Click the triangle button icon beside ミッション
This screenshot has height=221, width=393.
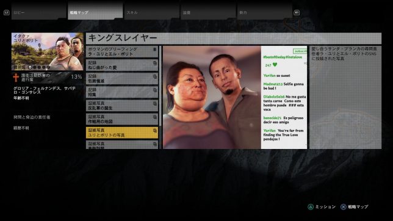pos(311,207)
